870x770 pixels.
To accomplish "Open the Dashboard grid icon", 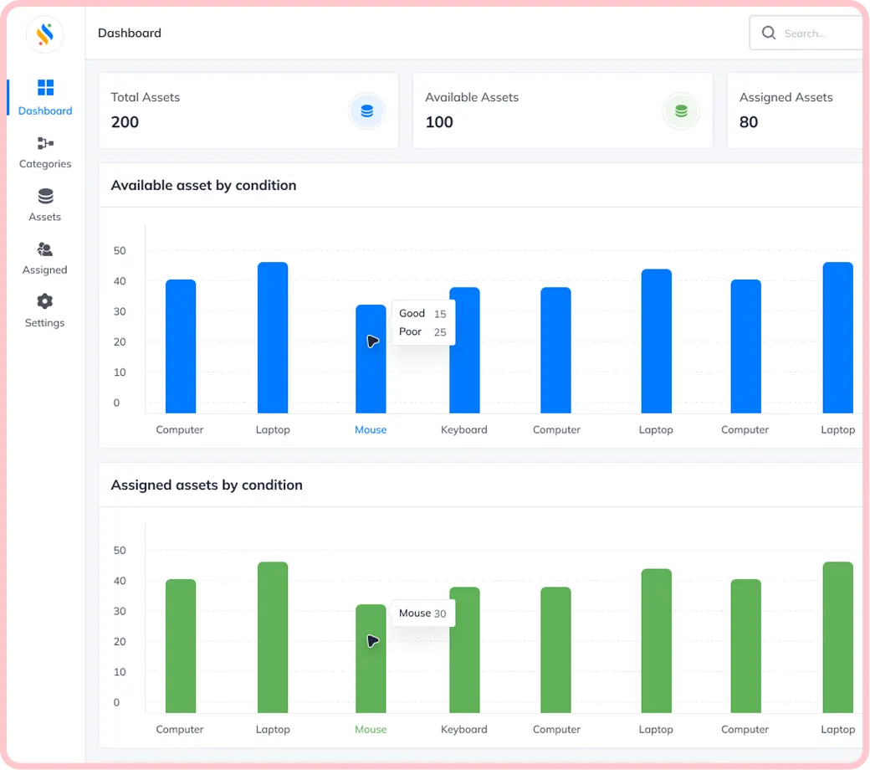I will point(45,87).
